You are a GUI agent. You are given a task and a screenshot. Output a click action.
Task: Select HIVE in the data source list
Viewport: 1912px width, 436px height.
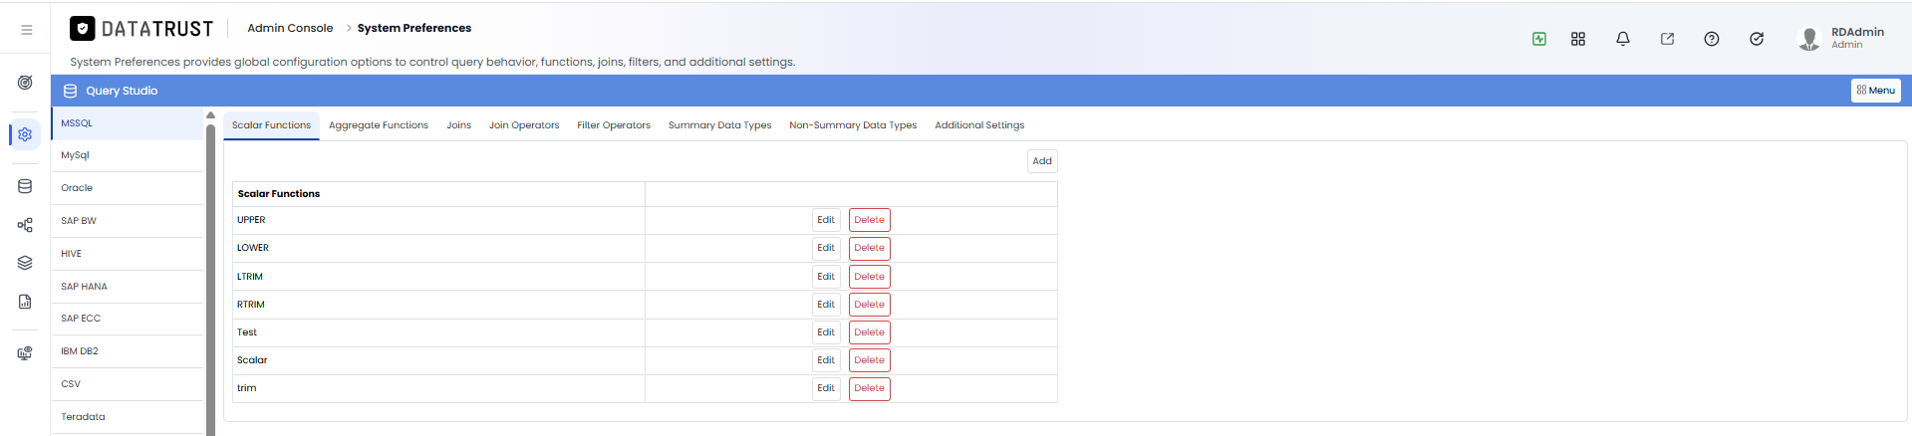[128, 254]
